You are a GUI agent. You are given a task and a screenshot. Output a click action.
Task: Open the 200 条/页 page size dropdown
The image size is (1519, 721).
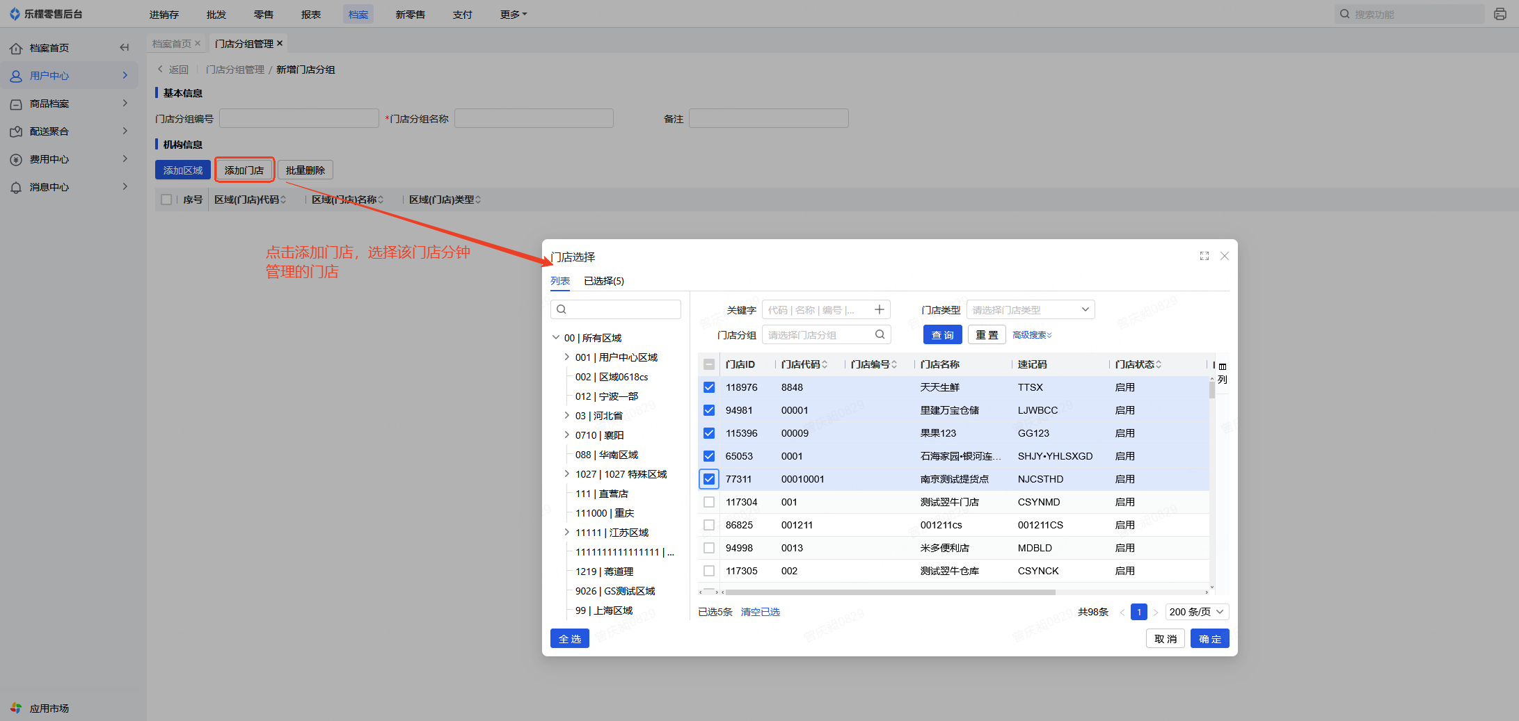click(x=1196, y=612)
